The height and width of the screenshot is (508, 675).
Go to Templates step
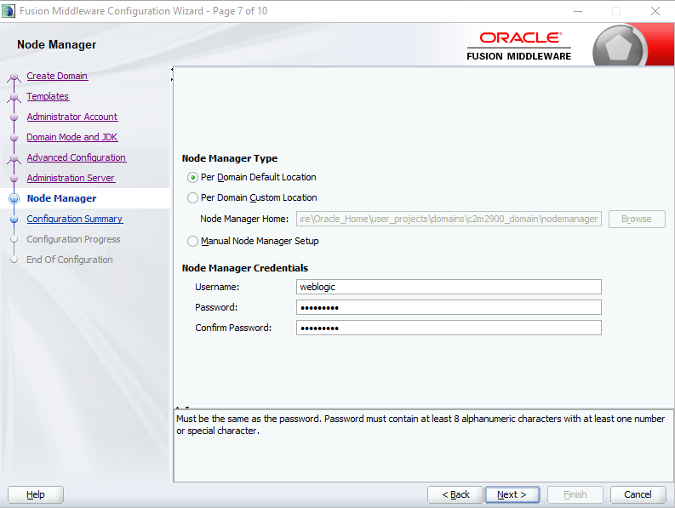48,96
